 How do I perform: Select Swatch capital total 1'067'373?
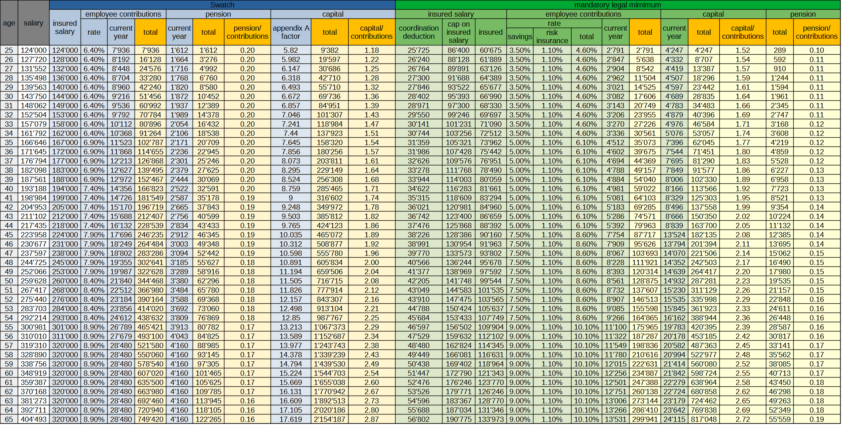[329, 327]
